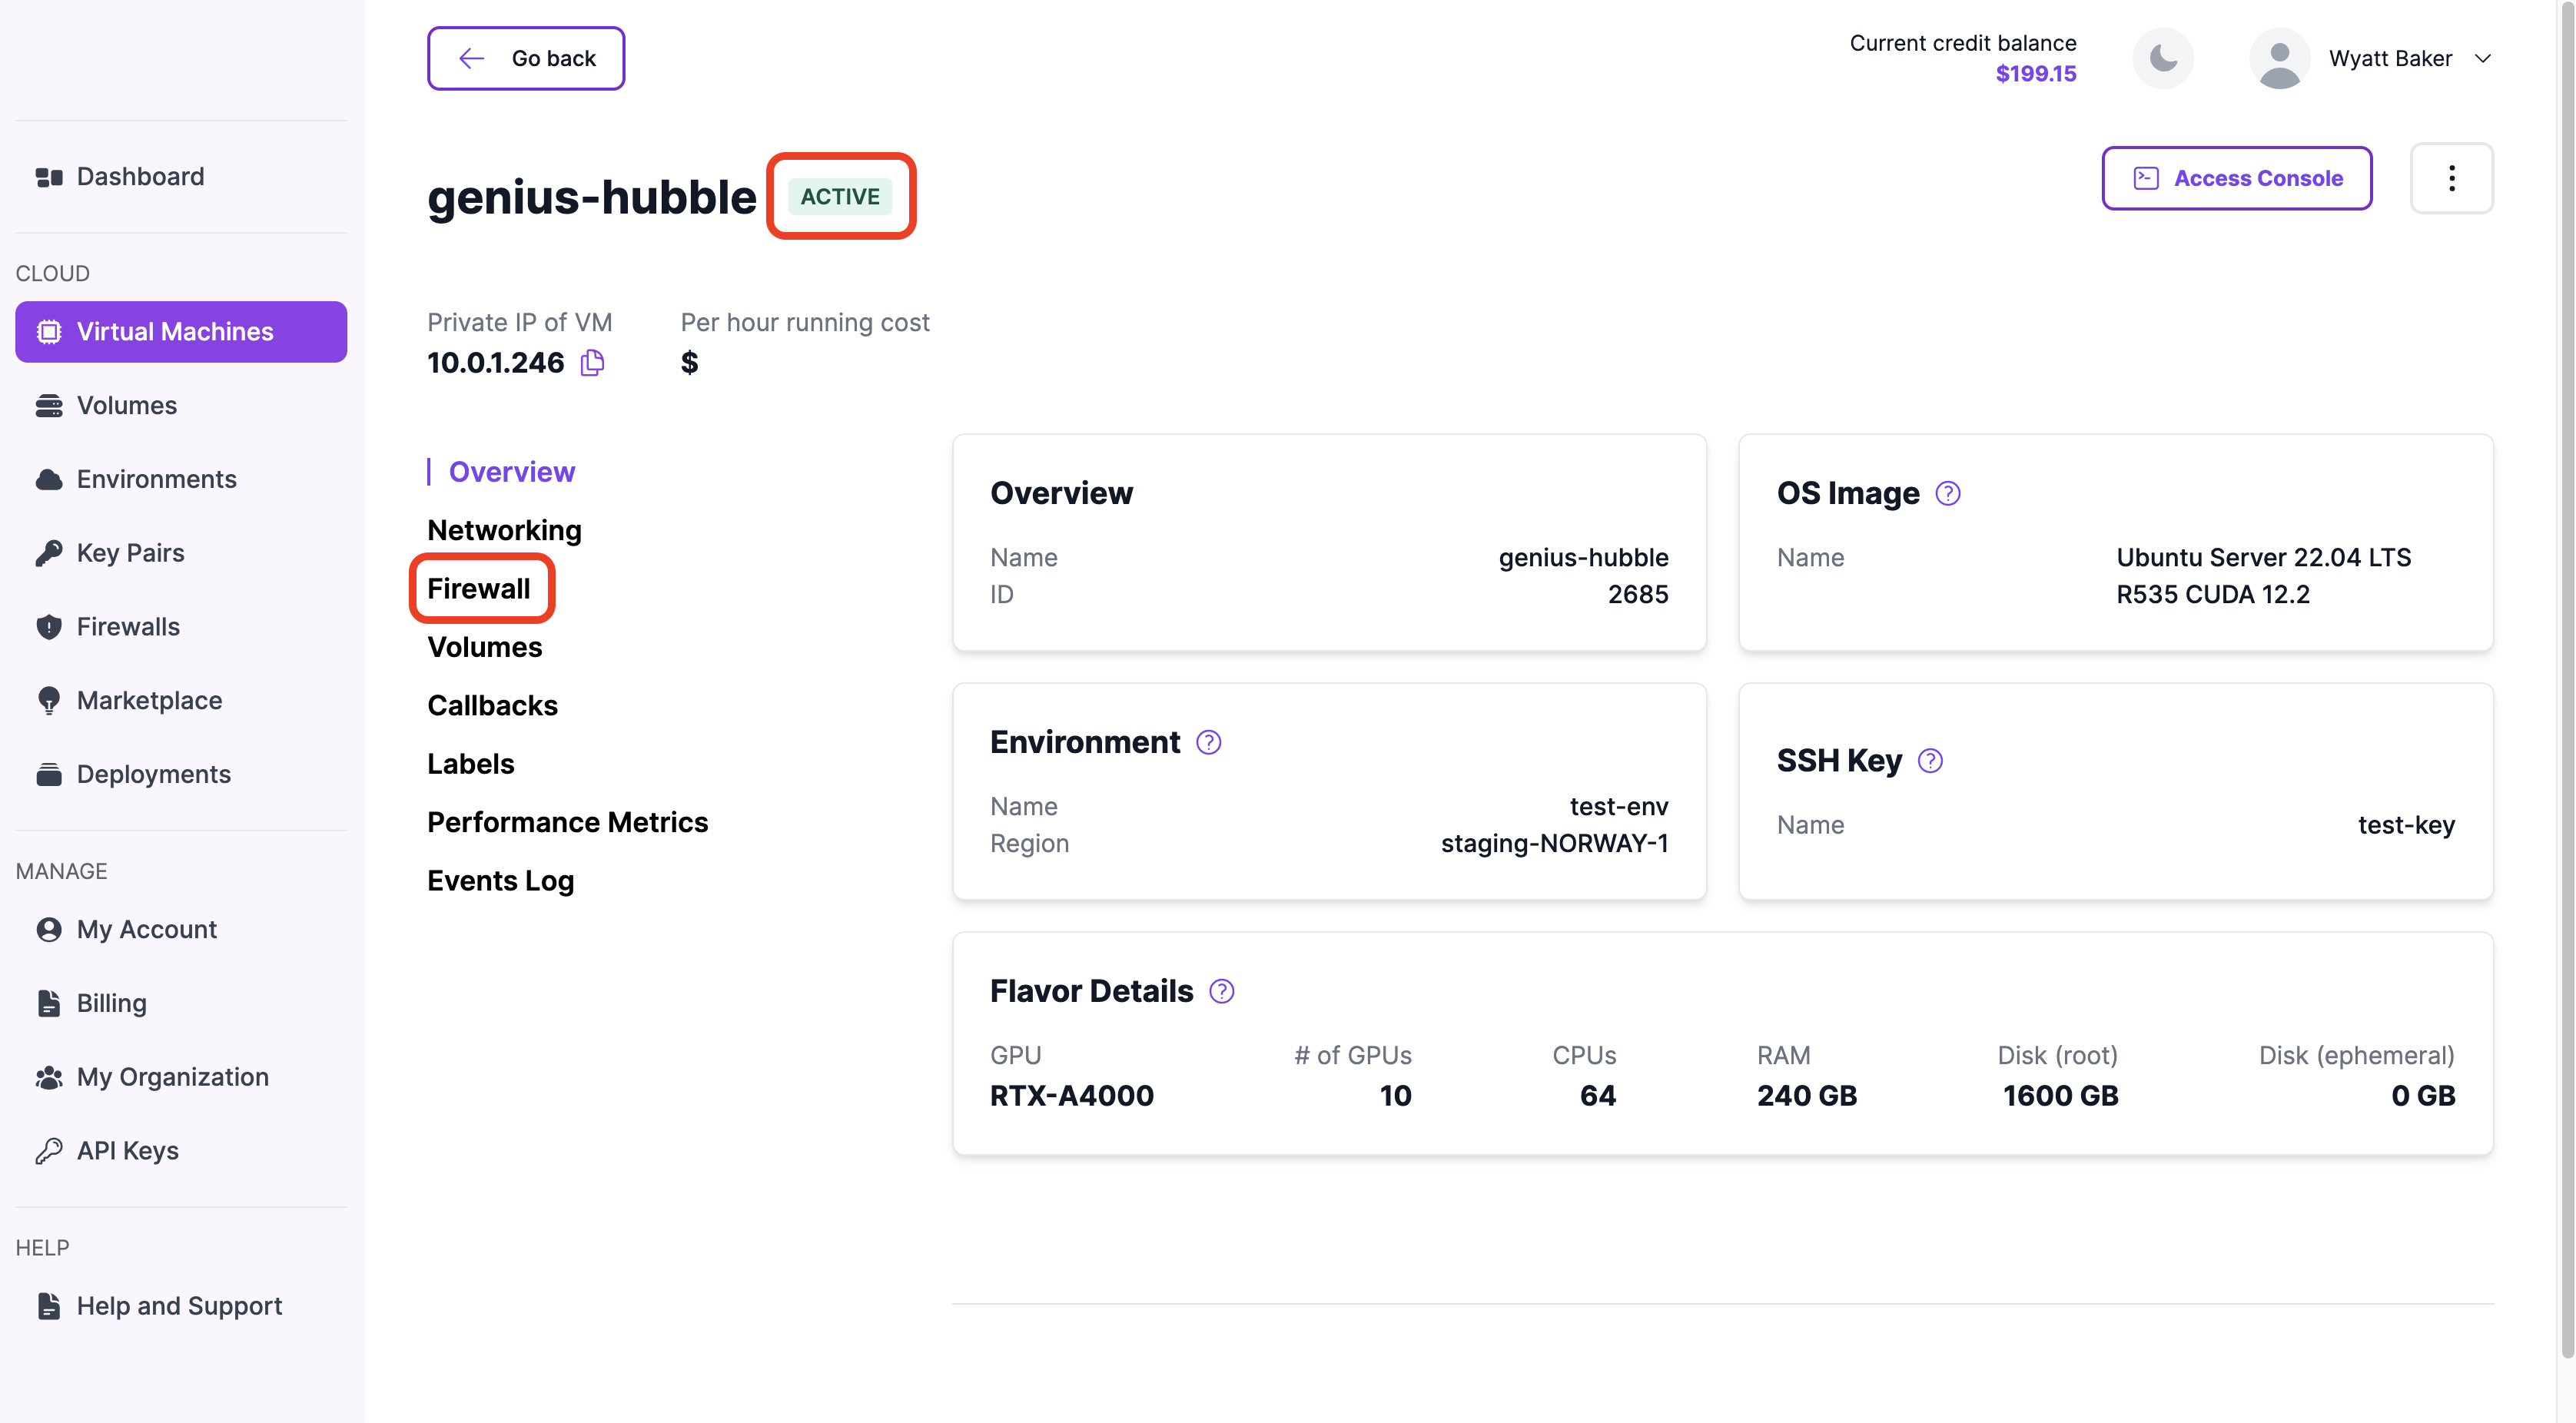Open the Performance Metrics section

[x=567, y=822]
